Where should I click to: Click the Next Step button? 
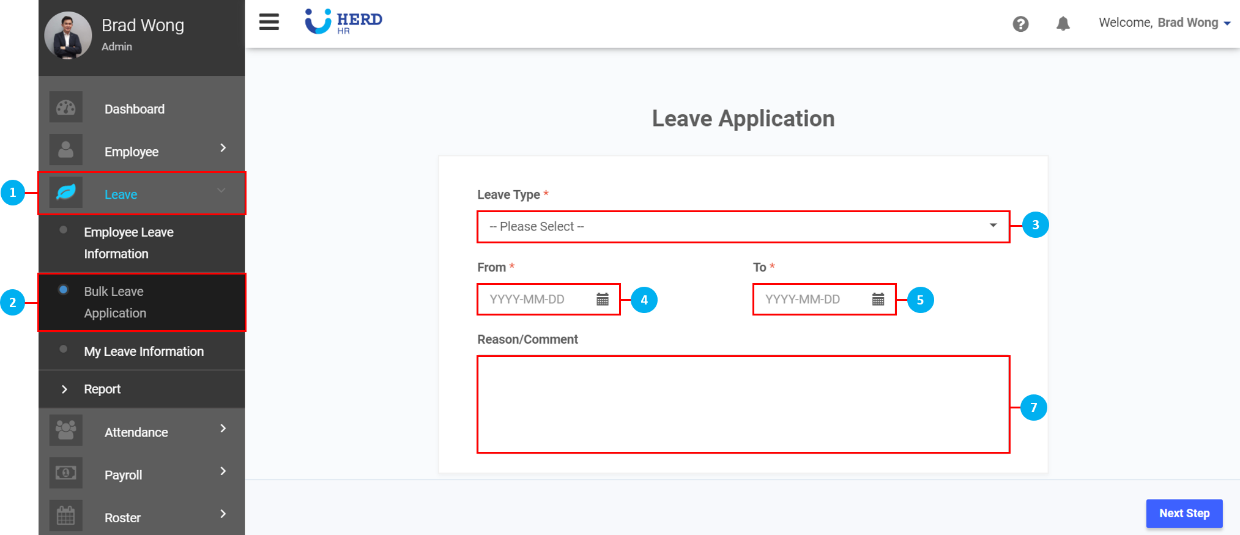pyautogui.click(x=1184, y=514)
